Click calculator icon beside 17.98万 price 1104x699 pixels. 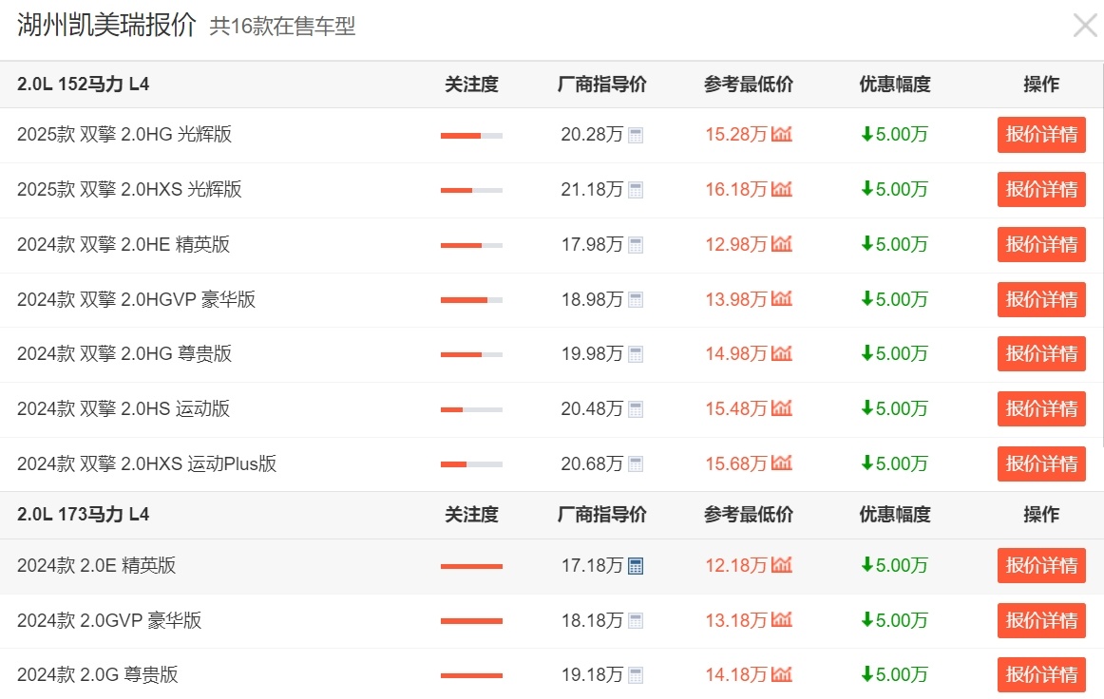coord(635,245)
